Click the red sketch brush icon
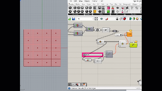Image resolution: width=162 pixels, height=91 pixels. point(107,19)
